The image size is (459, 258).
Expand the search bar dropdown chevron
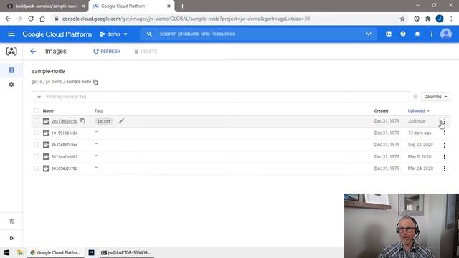pyautogui.click(x=369, y=34)
